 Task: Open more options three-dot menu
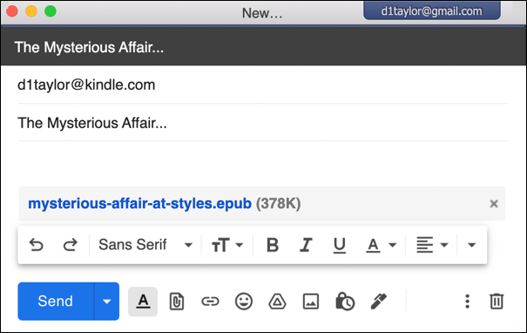pyautogui.click(x=467, y=302)
